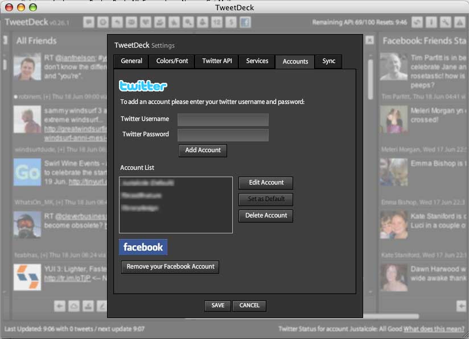Focus the Twitter Username field
Viewport: 469px width, 339px height.
click(x=223, y=120)
